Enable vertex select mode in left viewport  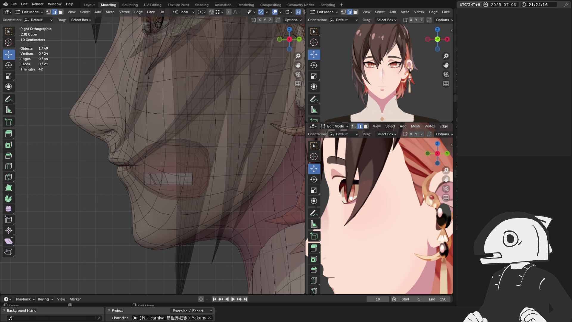pyautogui.click(x=49, y=12)
